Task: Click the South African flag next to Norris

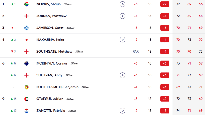Action: coord(27,4)
